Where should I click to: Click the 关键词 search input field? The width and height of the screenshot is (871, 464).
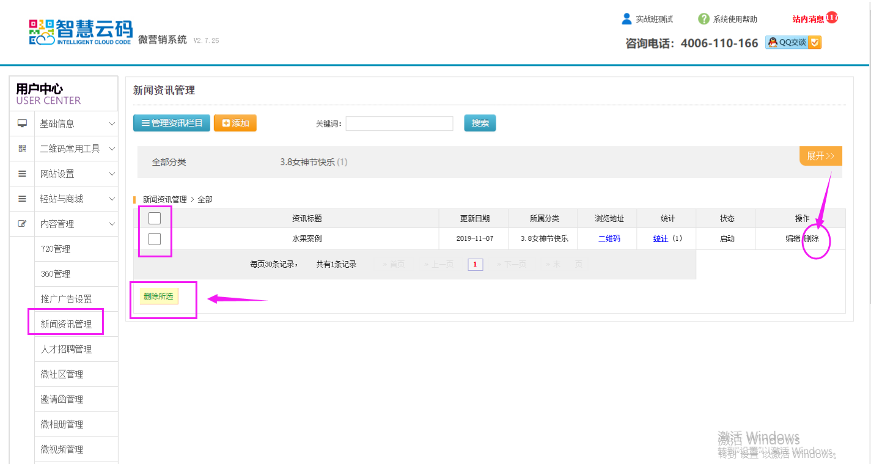tap(399, 123)
